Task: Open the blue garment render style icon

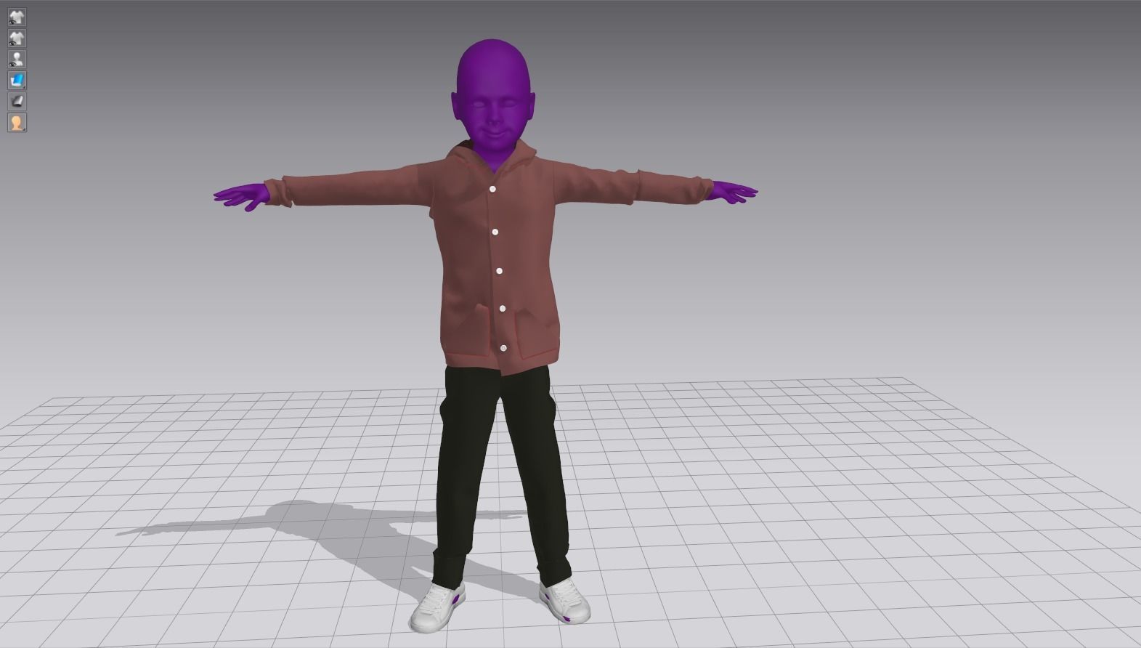Action: coord(17,80)
